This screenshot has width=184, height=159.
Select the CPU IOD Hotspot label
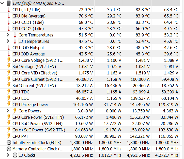[x=28, y=48]
